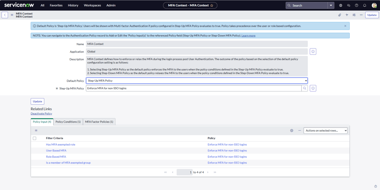Open the Has MFA exempted role record
The height and width of the screenshot is (190, 380).
pos(61,145)
